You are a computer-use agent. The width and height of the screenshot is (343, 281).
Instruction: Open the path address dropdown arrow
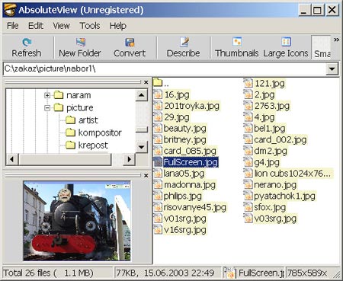pyautogui.click(x=332, y=69)
